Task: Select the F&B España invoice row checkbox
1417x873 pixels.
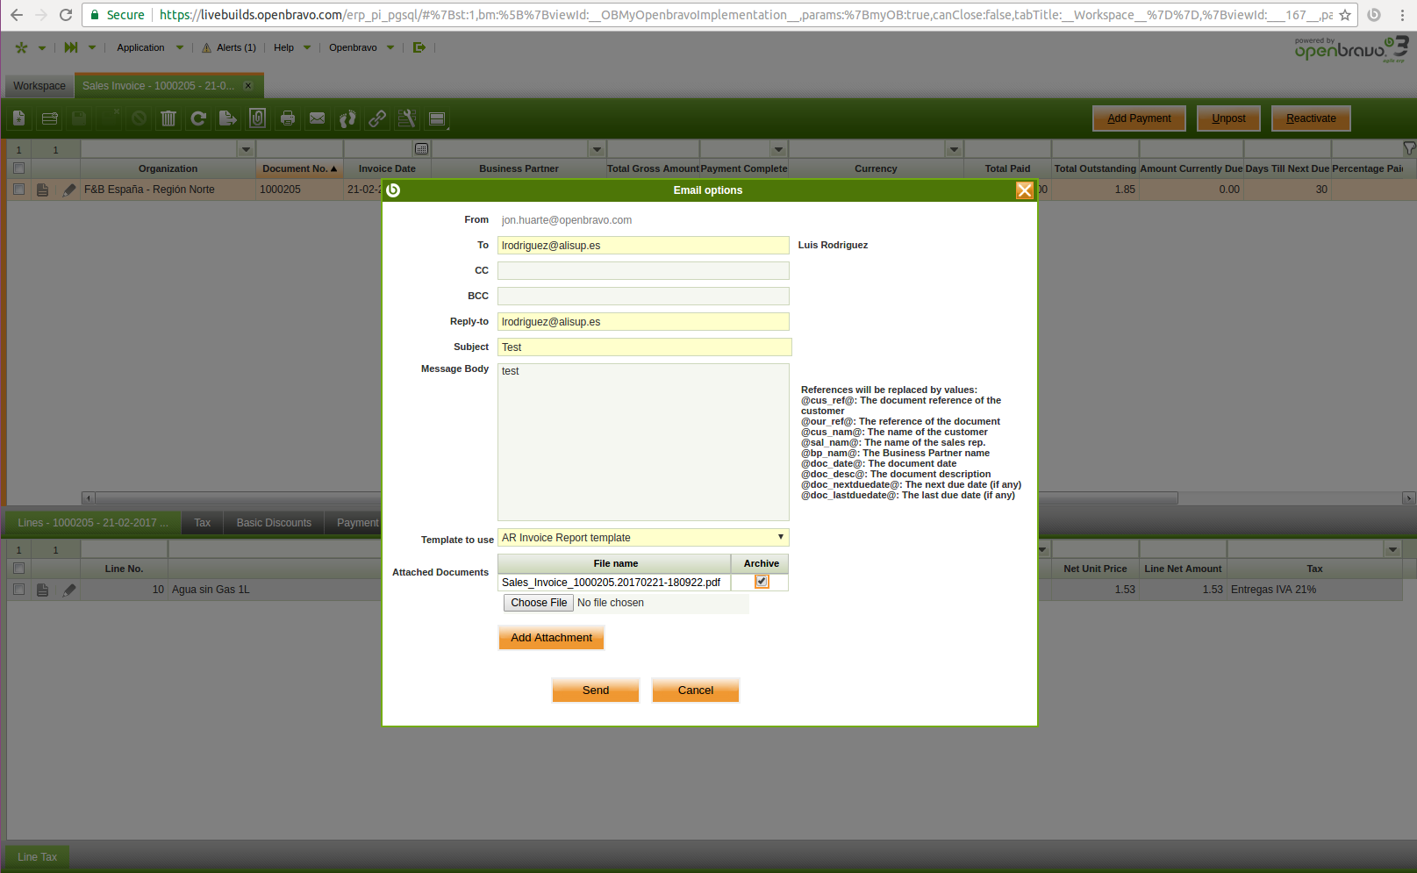Action: [x=18, y=190]
